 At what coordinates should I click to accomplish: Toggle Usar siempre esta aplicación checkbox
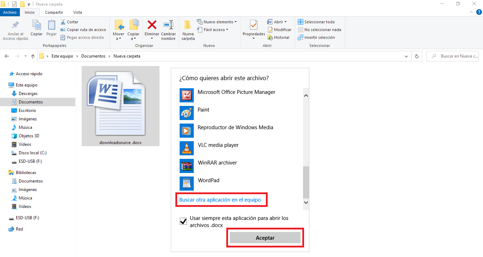183,221
